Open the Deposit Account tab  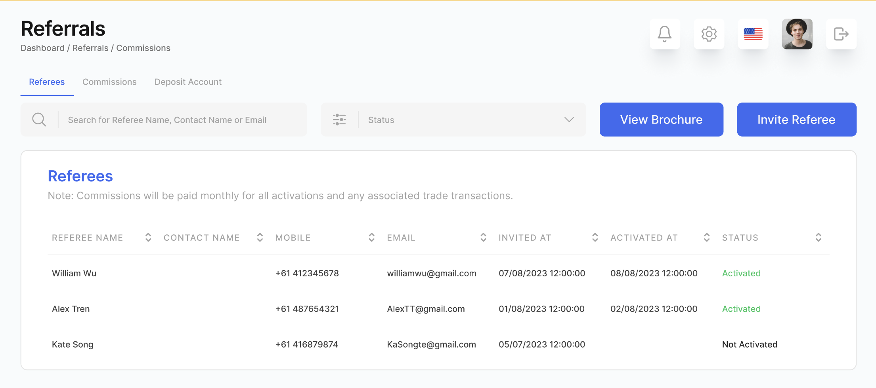point(188,82)
